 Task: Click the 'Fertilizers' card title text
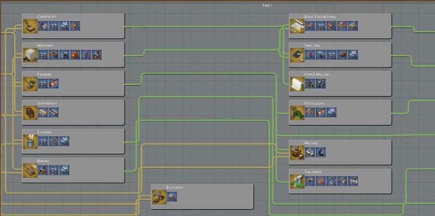tap(314, 103)
